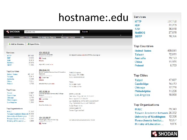Click the search query input field
The height and width of the screenshot is (140, 187).
[x=52, y=32]
